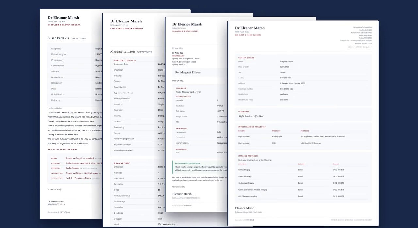Open the "AAOS — Rotator cuff tears" link
Image resolution: width=418 pixels, height=228 pixels.
point(78,178)
